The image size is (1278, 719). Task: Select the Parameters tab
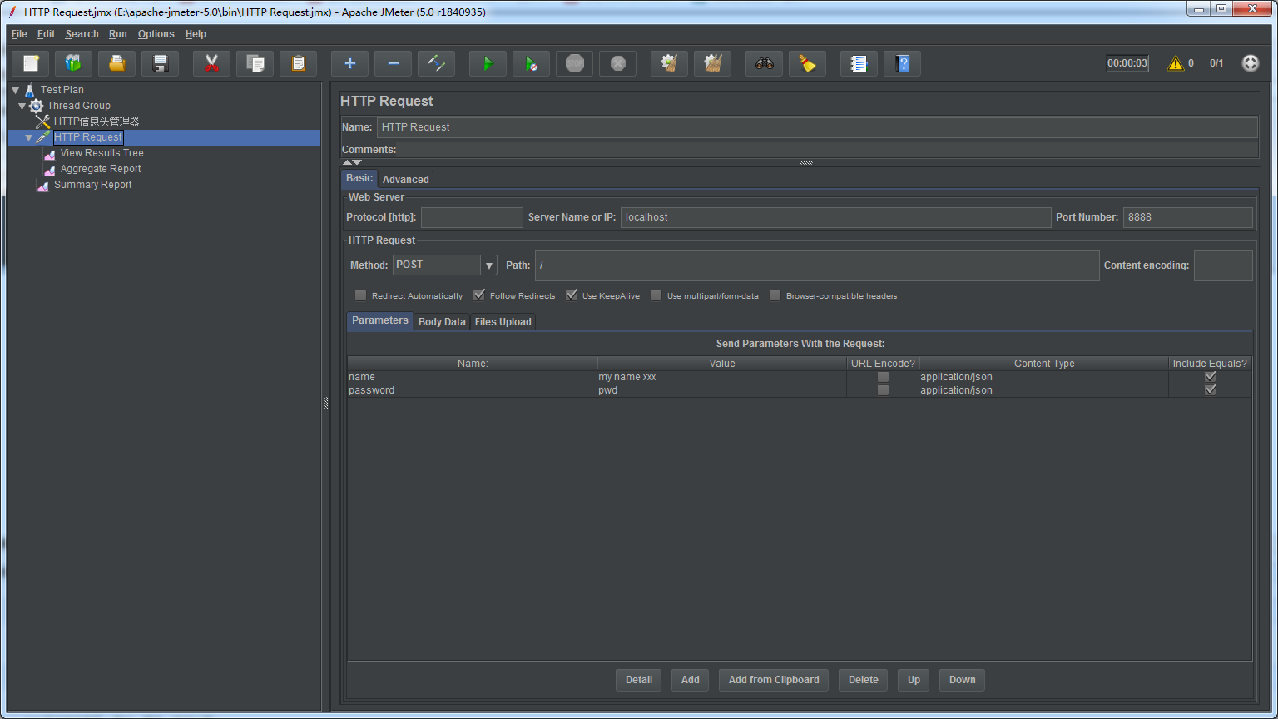click(380, 321)
